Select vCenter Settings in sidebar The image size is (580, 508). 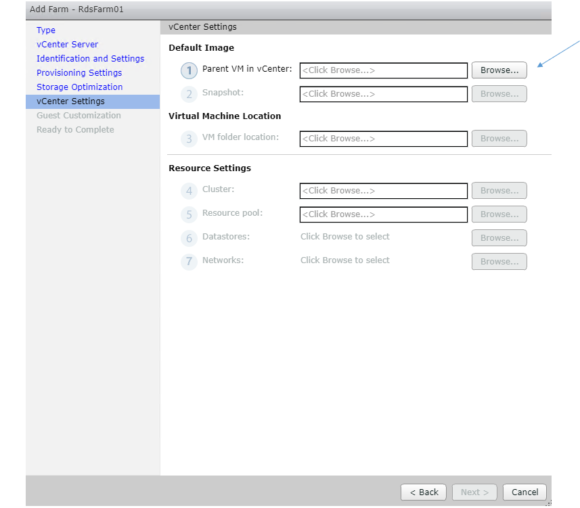click(x=70, y=101)
